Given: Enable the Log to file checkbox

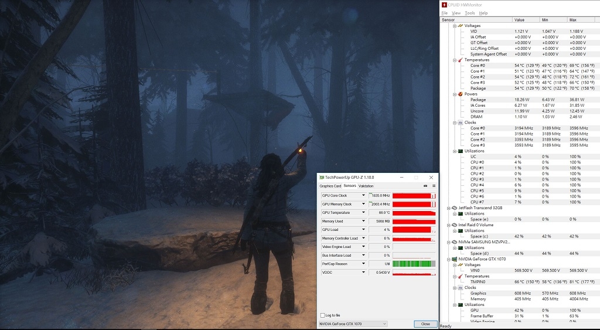Looking at the screenshot, I should coord(322,315).
